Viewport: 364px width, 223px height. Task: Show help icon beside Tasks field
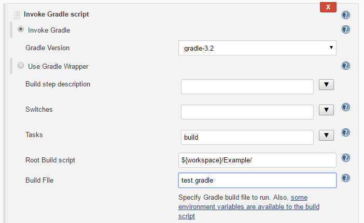pos(346,133)
